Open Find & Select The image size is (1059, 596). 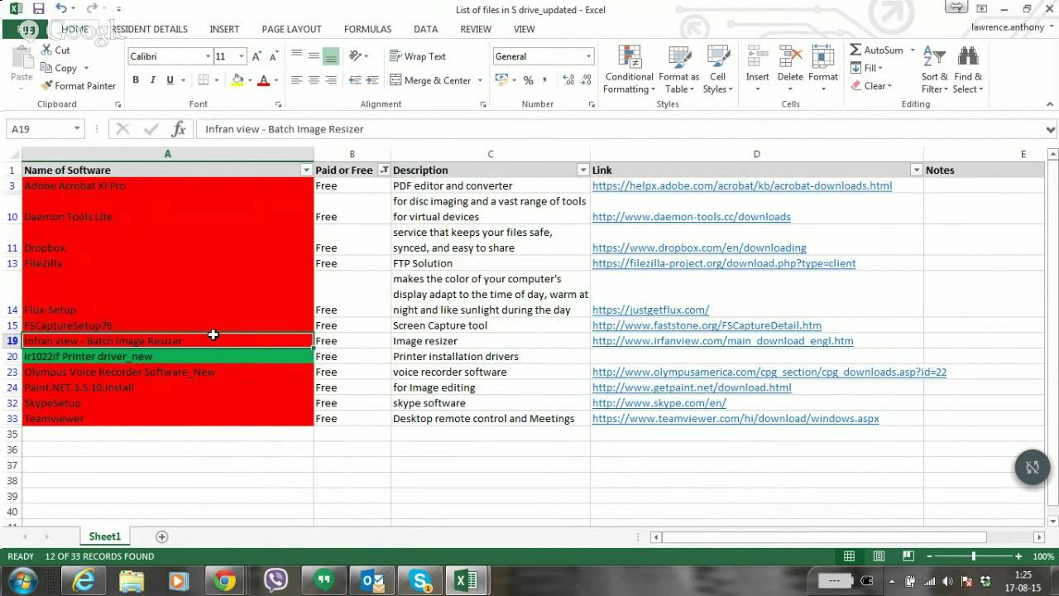[x=967, y=70]
